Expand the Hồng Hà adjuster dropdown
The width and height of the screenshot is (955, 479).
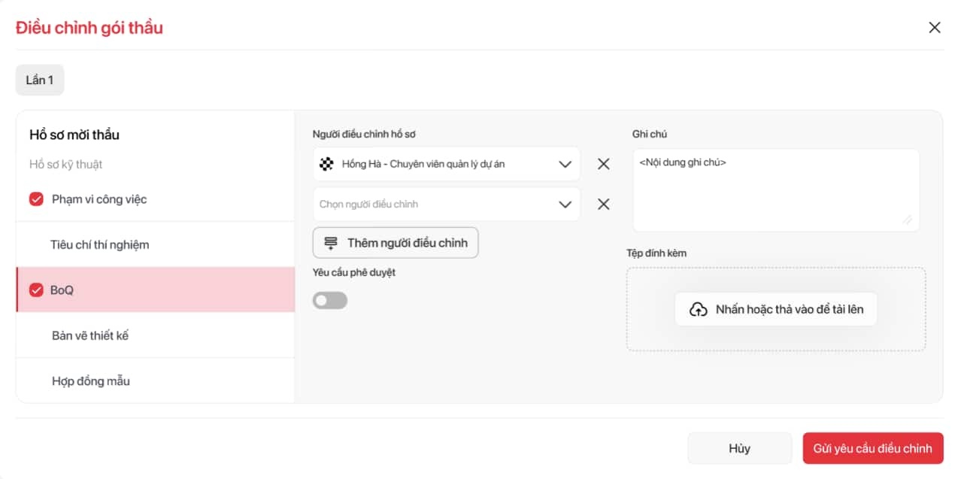pyautogui.click(x=565, y=164)
